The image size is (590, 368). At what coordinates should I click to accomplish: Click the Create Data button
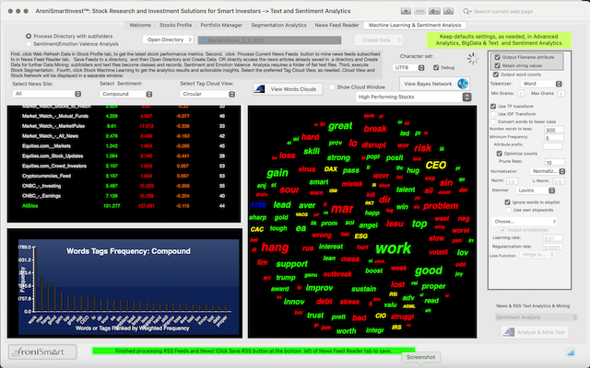379,40
